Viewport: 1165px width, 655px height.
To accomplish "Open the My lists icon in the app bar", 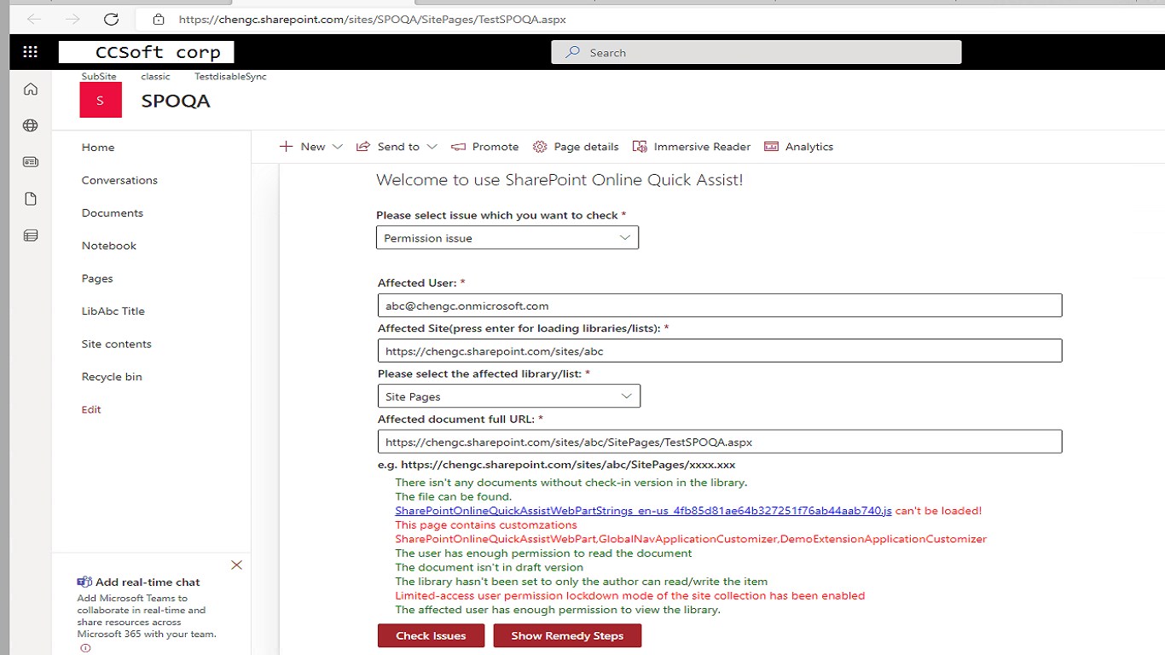I will [x=31, y=235].
